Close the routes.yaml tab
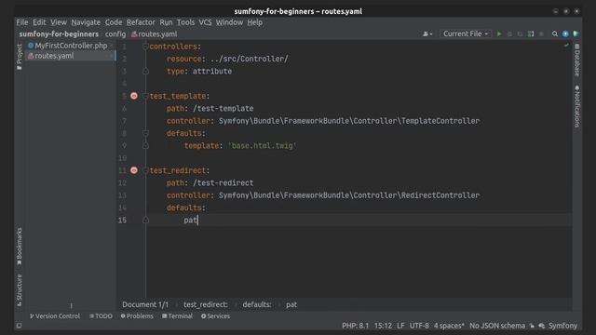 (112, 56)
